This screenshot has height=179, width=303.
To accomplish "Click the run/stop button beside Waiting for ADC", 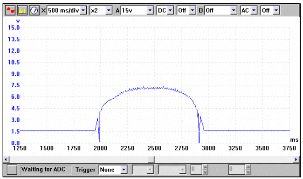I will [x=12, y=170].
